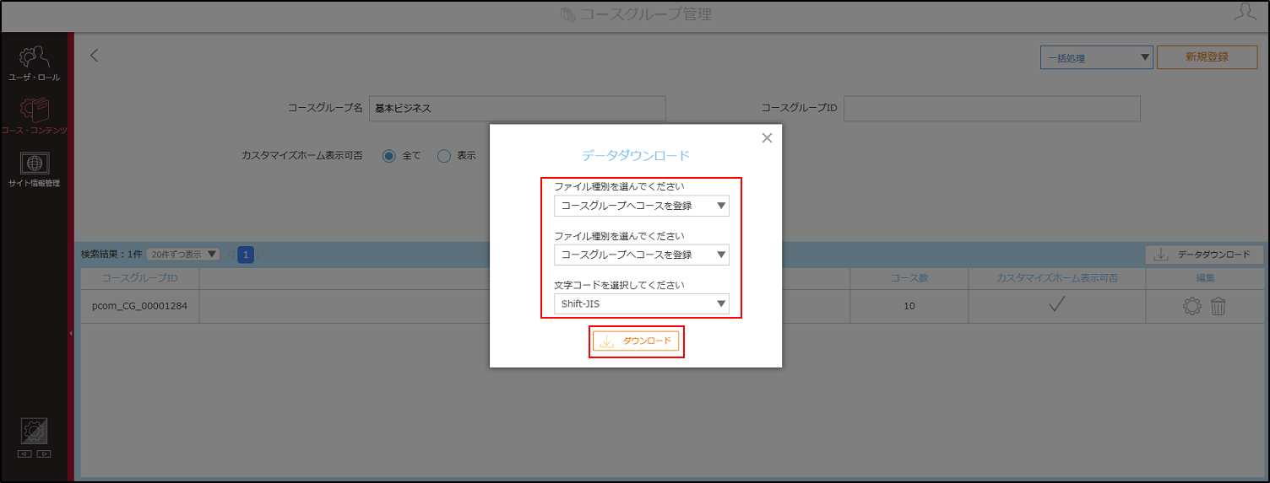Click the pcom_CG_00001284 cell

tap(139, 306)
